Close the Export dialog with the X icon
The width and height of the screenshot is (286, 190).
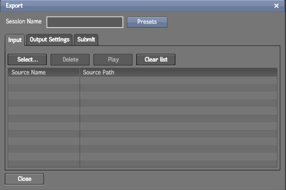tap(276, 6)
